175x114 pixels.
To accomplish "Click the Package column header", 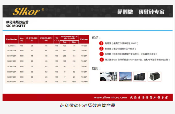I will point(84,39).
